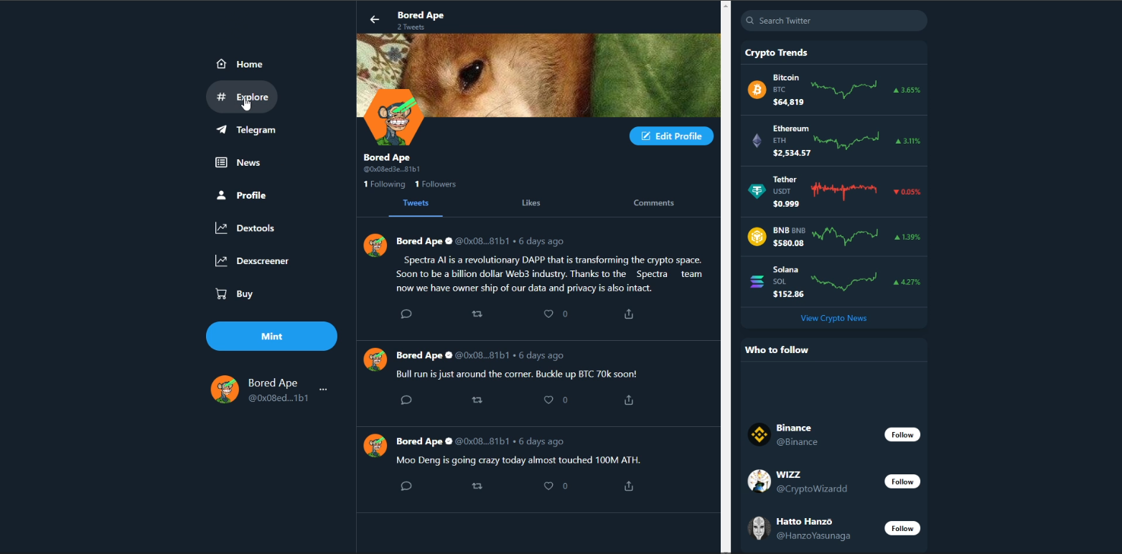This screenshot has height=554, width=1122.
Task: Like the Moo Deng tweet
Action: (x=548, y=486)
